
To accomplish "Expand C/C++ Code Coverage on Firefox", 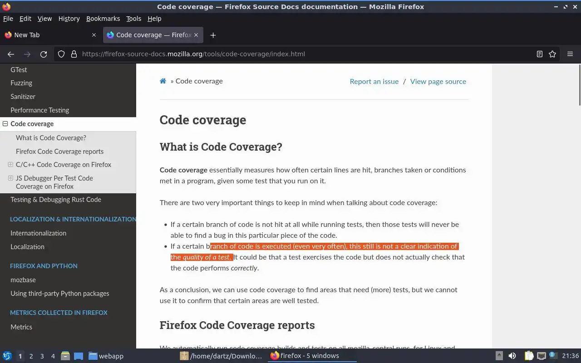I will pos(10,165).
